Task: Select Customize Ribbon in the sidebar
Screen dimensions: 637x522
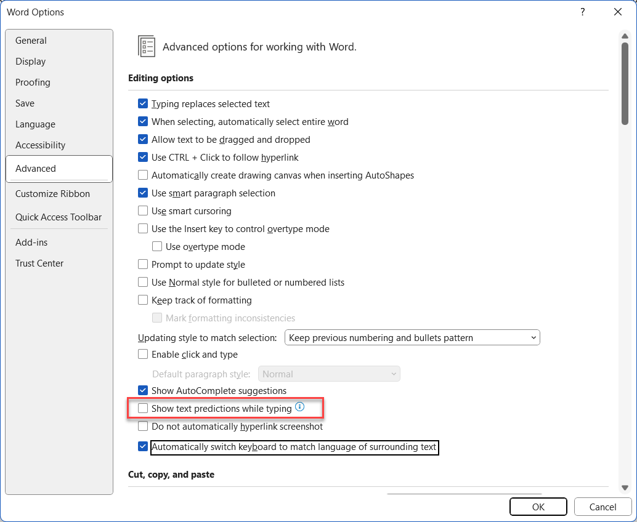Action: (52, 193)
